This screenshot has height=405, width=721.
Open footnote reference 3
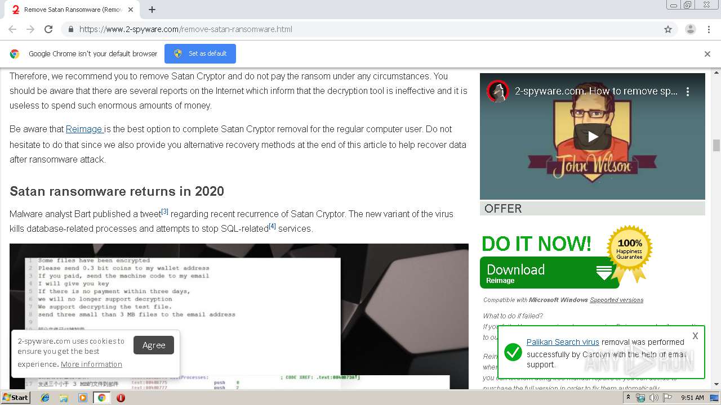pos(165,211)
